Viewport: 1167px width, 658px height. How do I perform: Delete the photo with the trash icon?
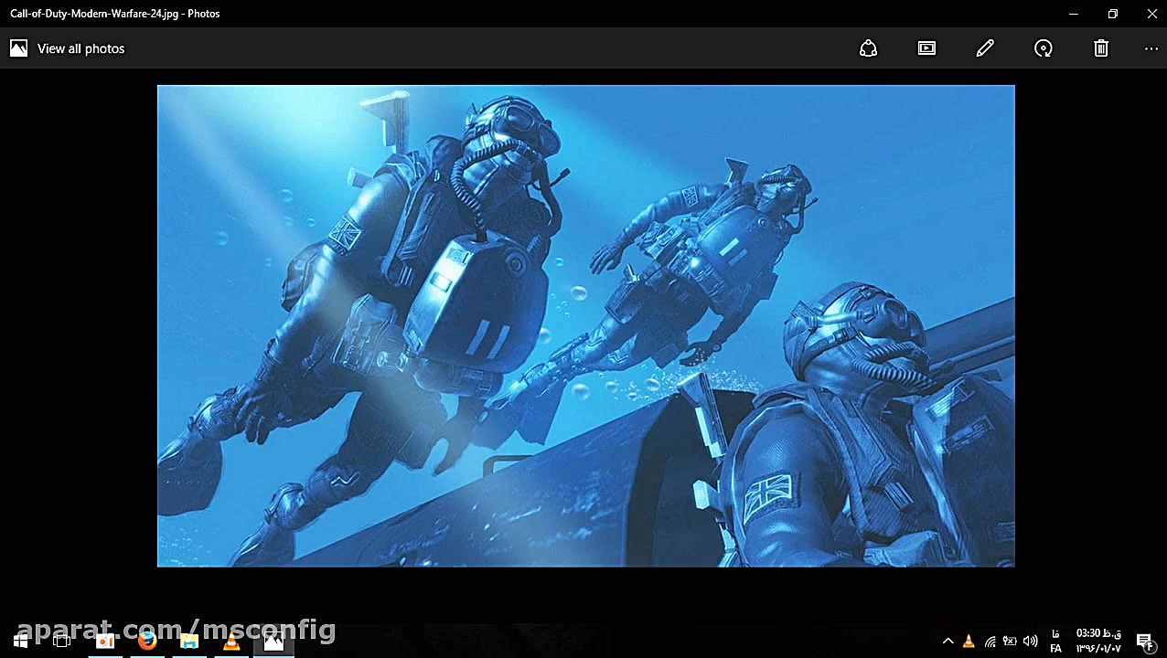[x=1101, y=48]
